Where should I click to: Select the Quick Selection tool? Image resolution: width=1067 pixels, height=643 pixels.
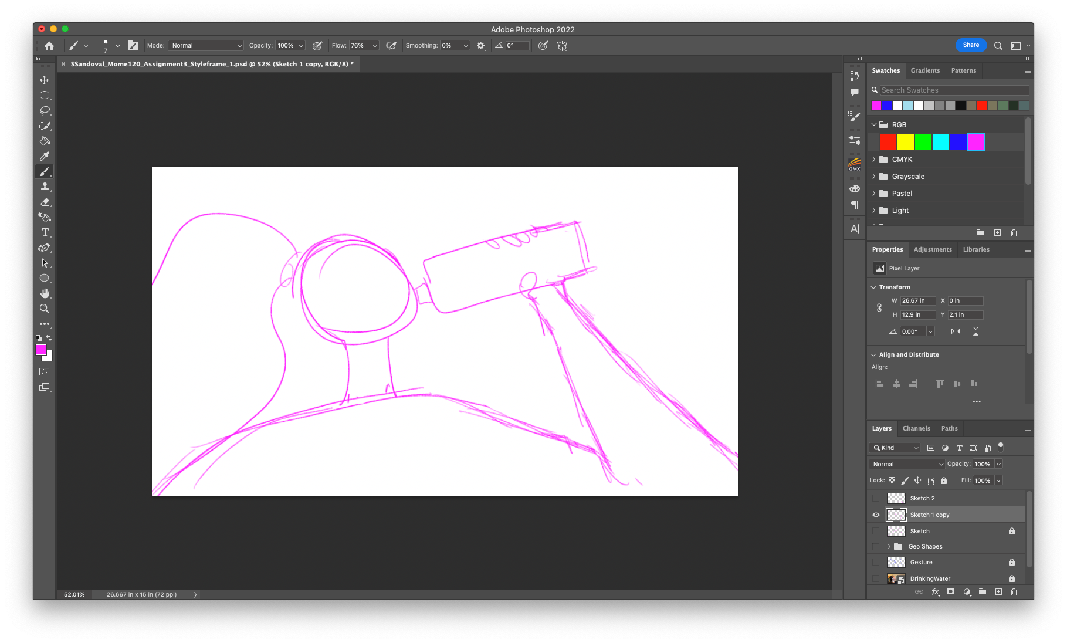[45, 126]
